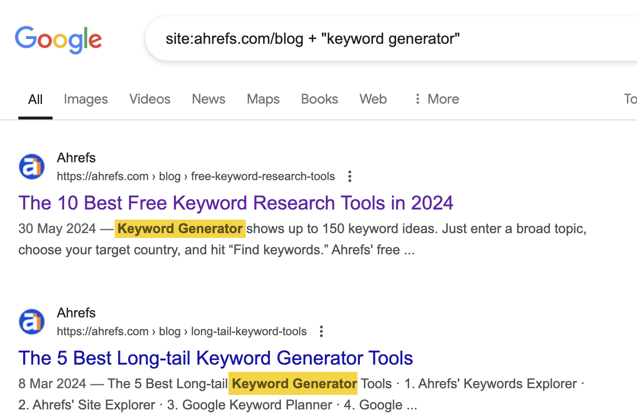Viewport: 637px width, 420px height.
Task: Open 'The 5 Best Long-tail Keyword Generator Tools'
Action: click(x=215, y=358)
